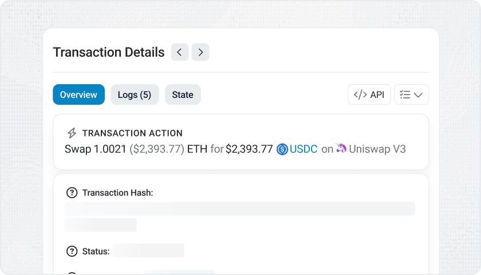Image resolution: width=481 pixels, height=275 pixels.
Task: Go to previous transaction with left chevron
Action: 180,52
